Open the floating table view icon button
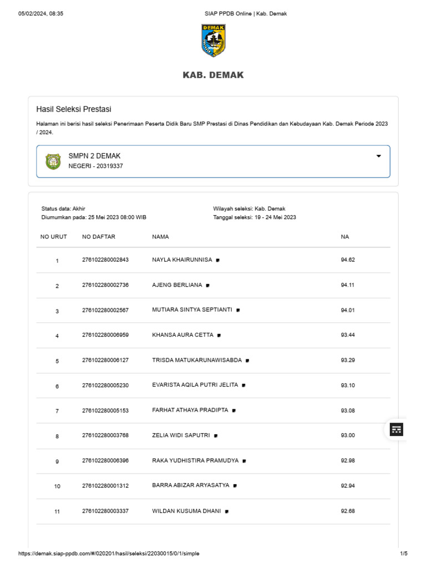This screenshot has height=568, width=426. 396,429
